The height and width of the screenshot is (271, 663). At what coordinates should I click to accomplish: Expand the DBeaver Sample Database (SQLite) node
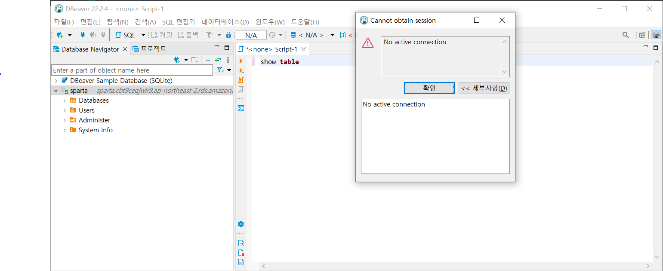click(56, 81)
